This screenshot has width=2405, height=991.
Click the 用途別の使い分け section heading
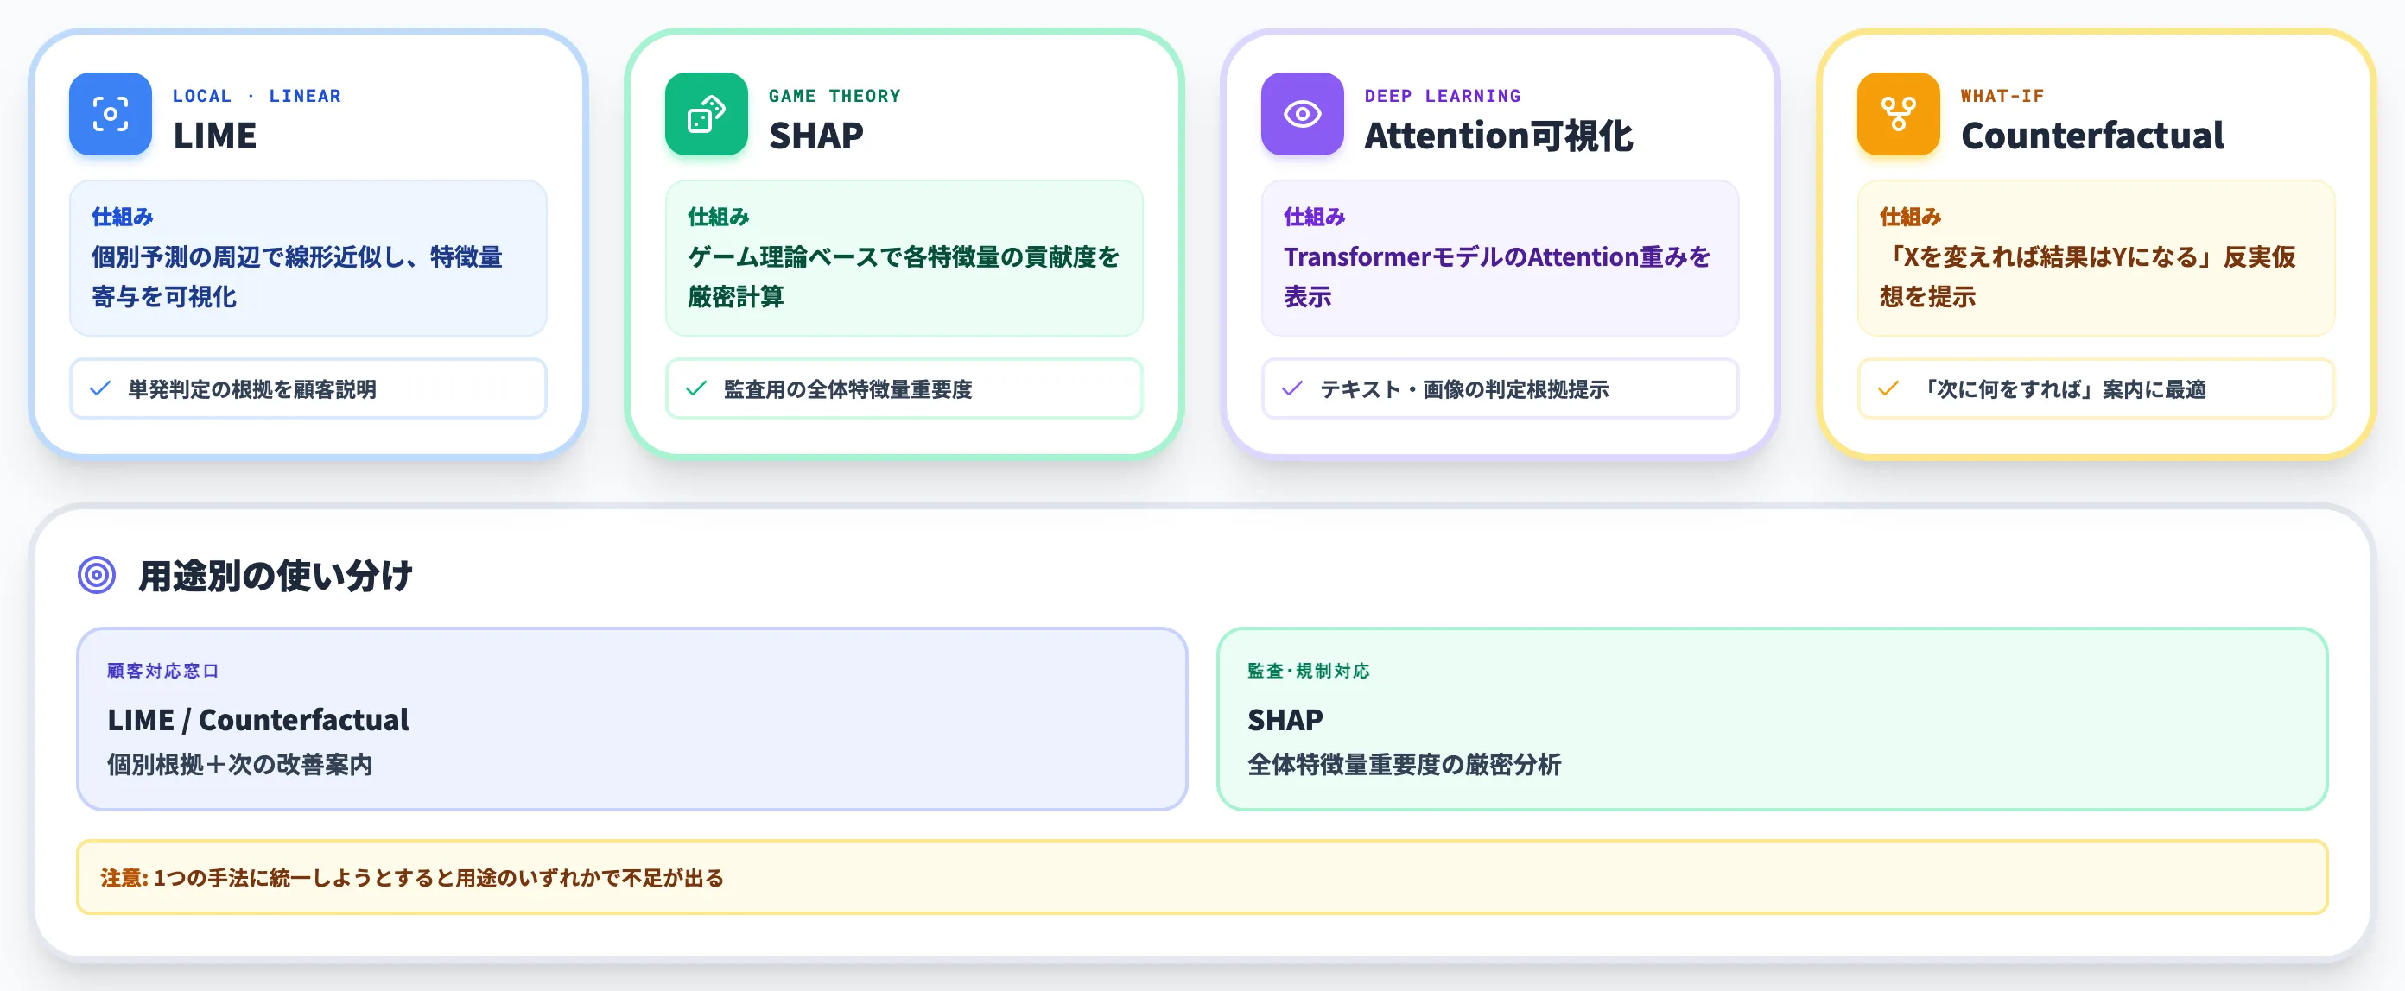[276, 576]
